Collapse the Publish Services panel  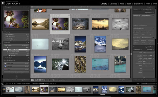click(x=4, y=61)
